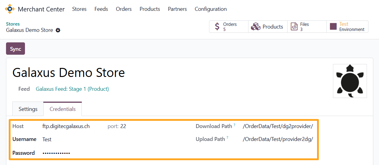Click the Merchant Center title text
Screen dimensions: 379x165
(x=41, y=9)
